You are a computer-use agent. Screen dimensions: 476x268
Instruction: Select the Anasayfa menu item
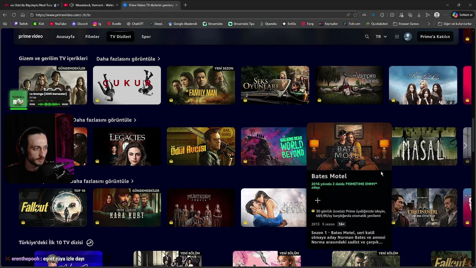[x=65, y=36]
